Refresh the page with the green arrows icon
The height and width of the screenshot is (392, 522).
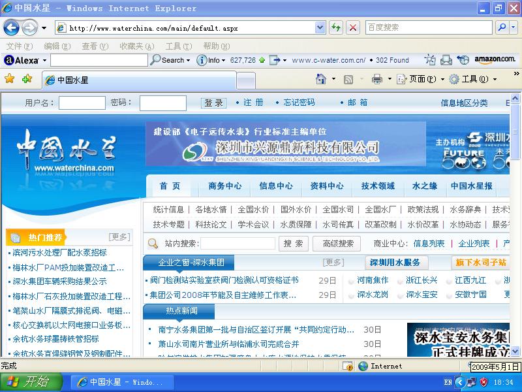tap(336, 27)
